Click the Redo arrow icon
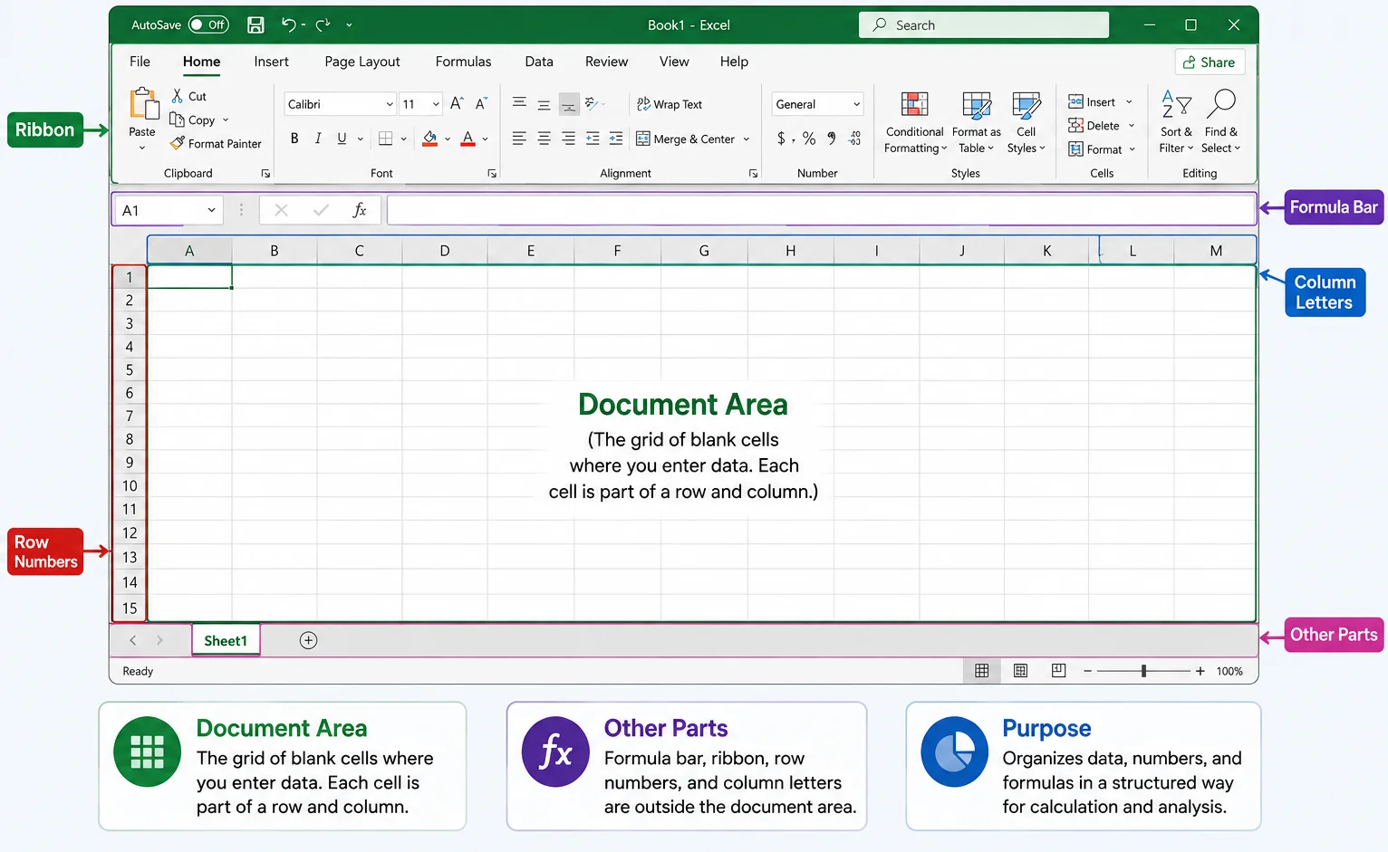The height and width of the screenshot is (852, 1388). coord(323,25)
